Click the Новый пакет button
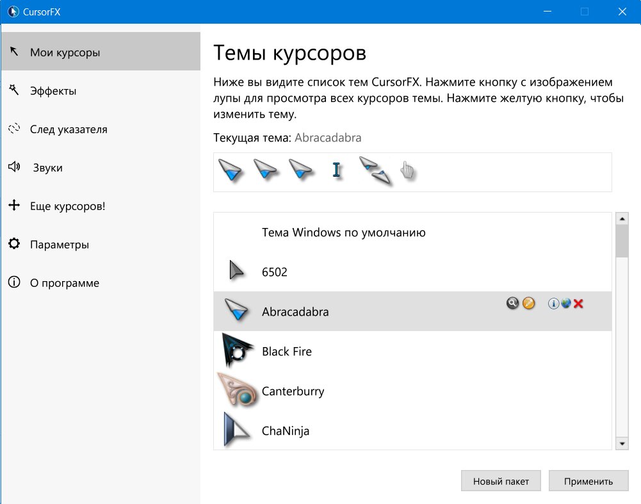 [x=501, y=481]
